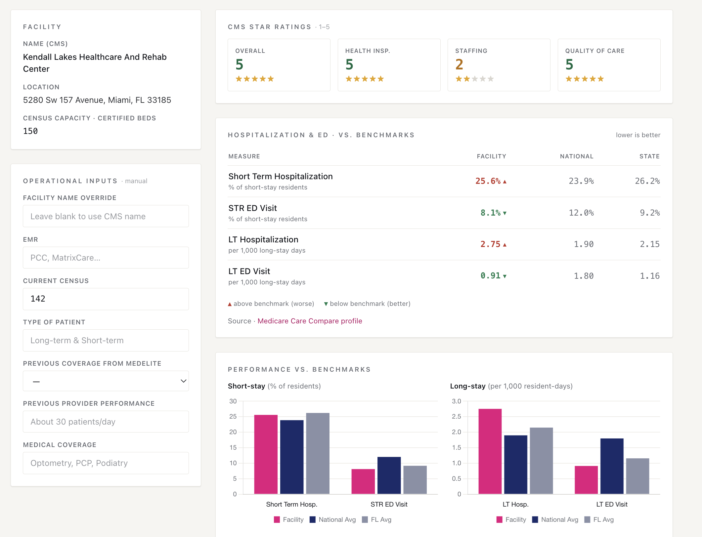702x537 pixels.
Task: Click the address 5280 Sw 157 Avenue
Action: click(x=97, y=100)
